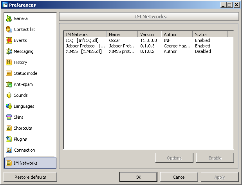Click the Cancel button
Image resolution: width=242 pixels, height=185 pixels.
click(179, 177)
